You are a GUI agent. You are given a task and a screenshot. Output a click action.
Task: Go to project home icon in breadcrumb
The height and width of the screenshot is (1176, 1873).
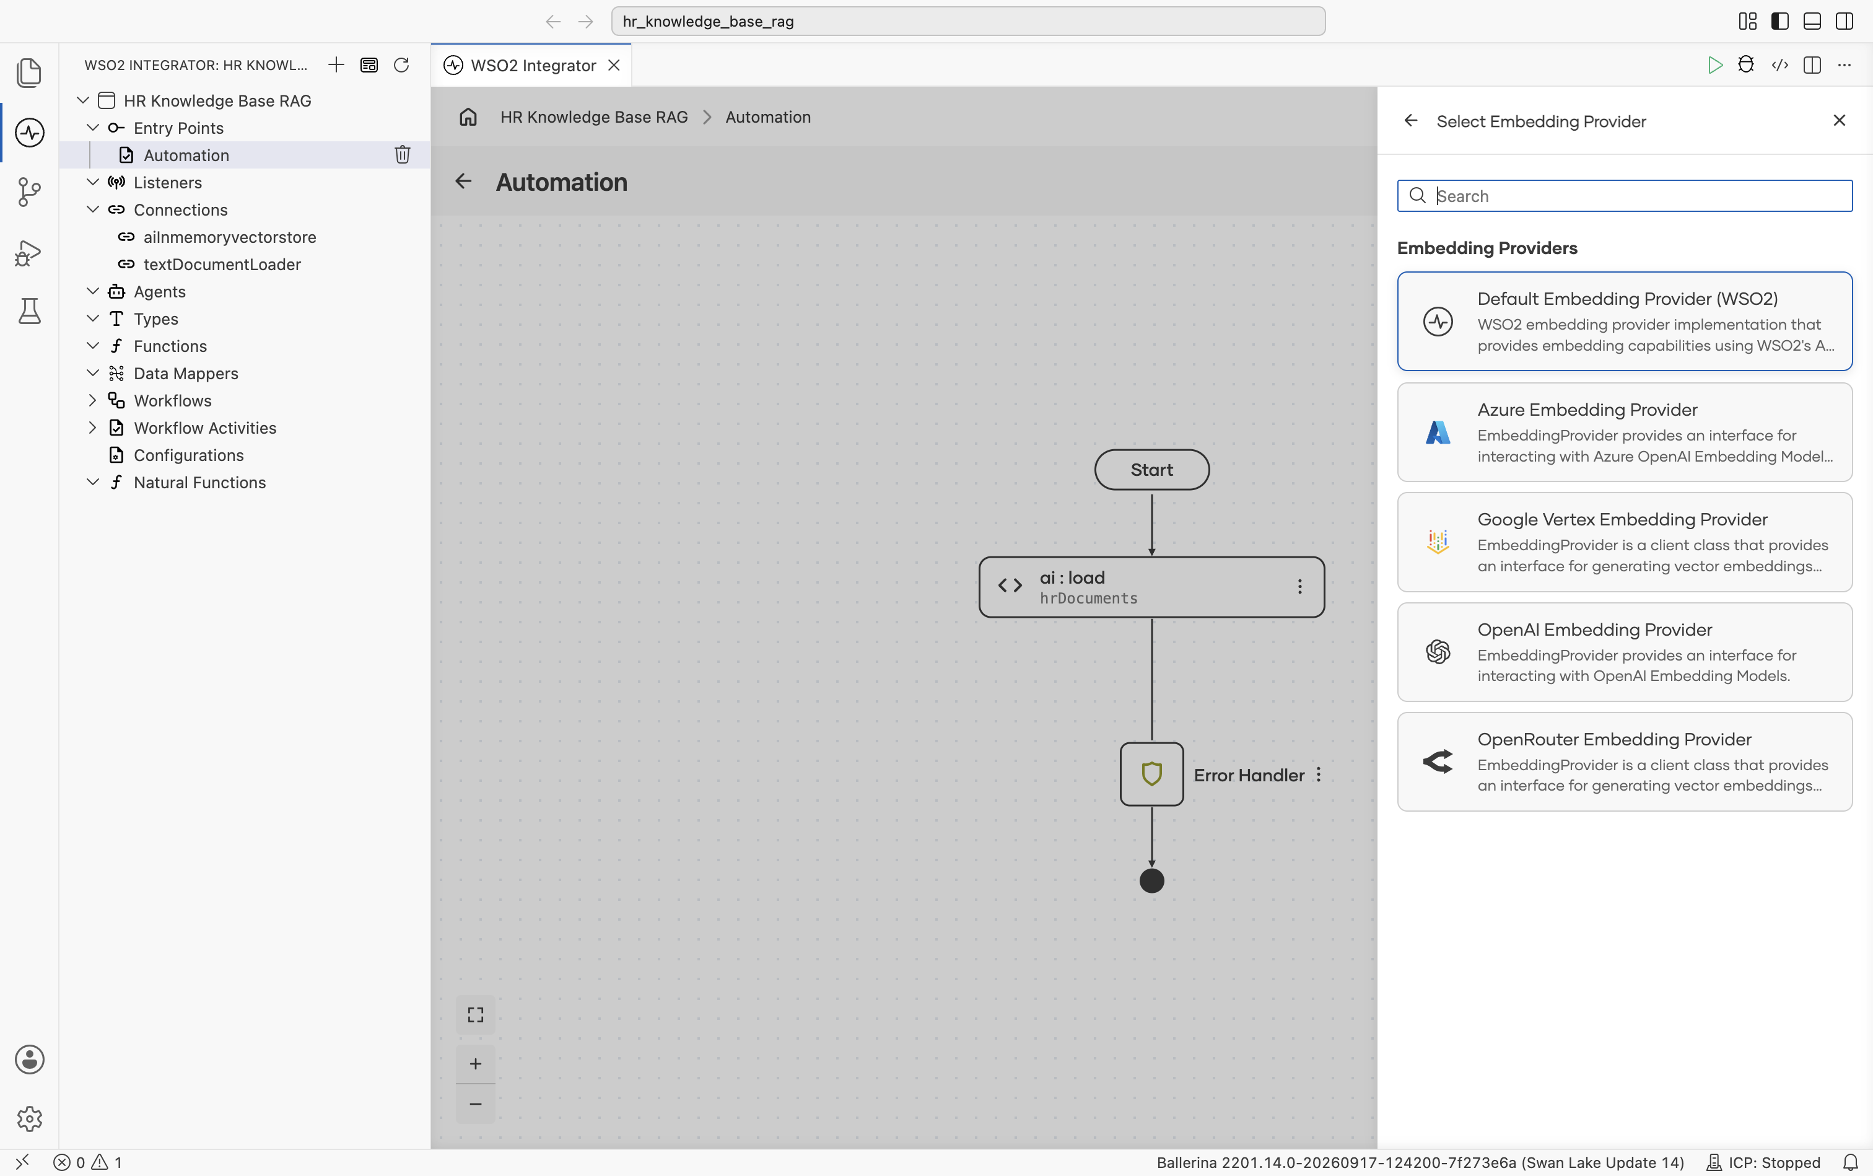(468, 116)
